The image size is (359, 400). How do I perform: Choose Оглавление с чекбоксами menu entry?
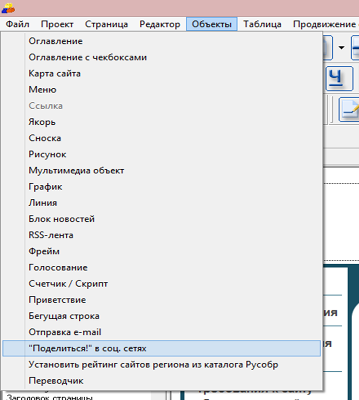point(88,57)
